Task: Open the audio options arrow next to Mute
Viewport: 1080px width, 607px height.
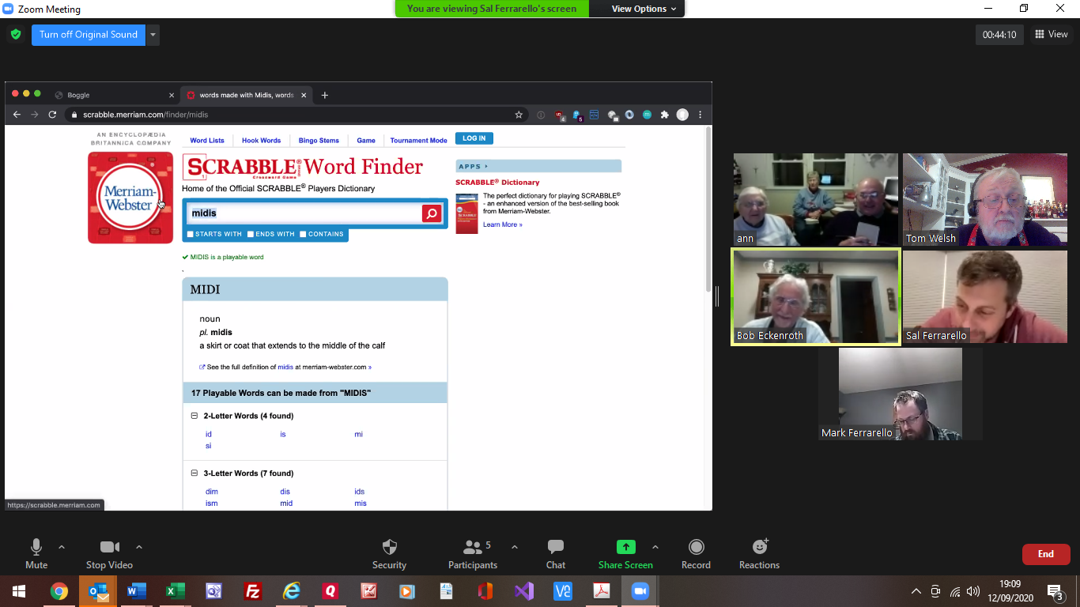Action: (x=62, y=547)
